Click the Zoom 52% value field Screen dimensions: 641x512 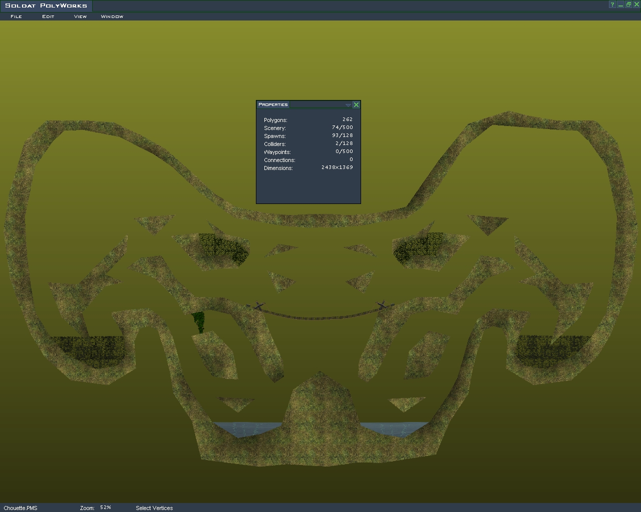106,507
